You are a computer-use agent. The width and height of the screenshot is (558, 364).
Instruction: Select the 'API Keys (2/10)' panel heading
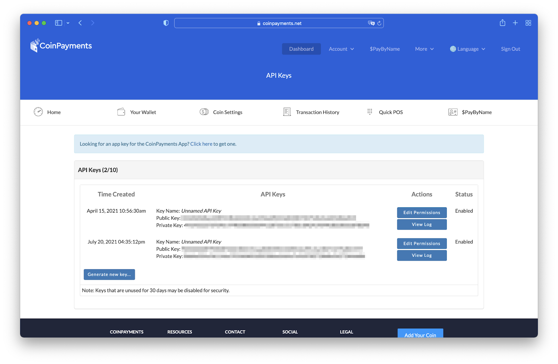click(x=98, y=170)
